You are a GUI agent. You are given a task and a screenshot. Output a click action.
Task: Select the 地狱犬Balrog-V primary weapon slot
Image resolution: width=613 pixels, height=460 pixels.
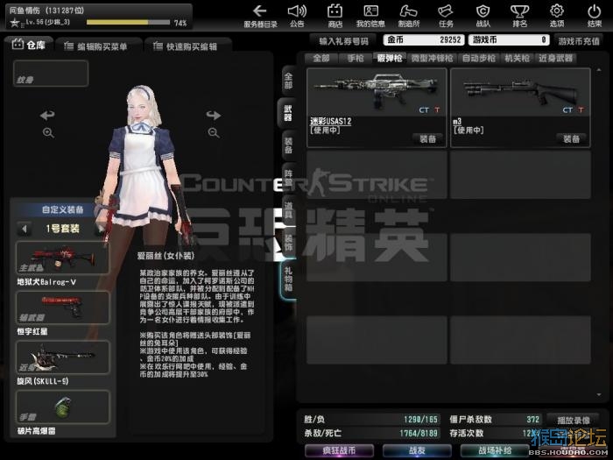tap(63, 258)
